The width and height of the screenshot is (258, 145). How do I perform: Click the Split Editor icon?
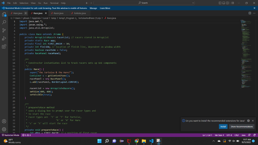(x=250, y=13)
